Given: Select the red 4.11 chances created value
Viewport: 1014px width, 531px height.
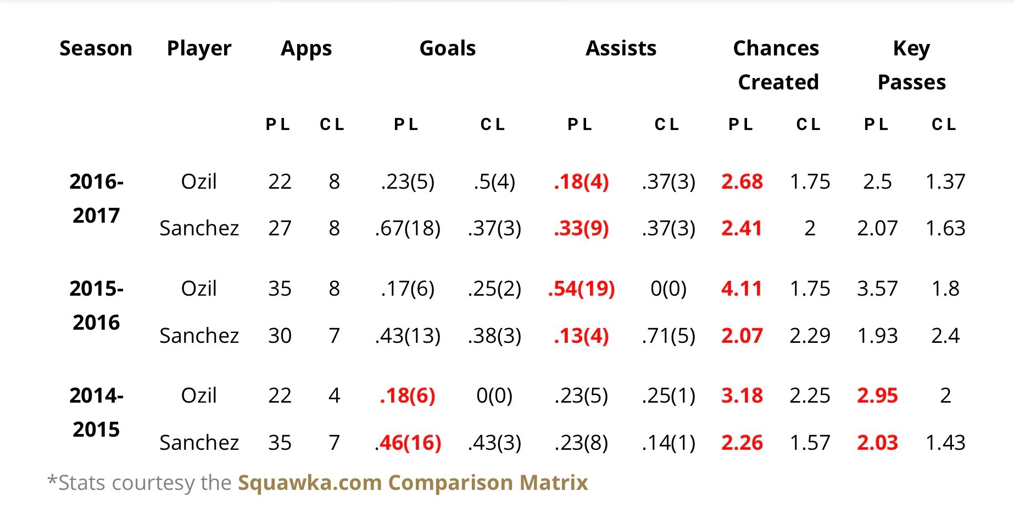Looking at the screenshot, I should [742, 289].
